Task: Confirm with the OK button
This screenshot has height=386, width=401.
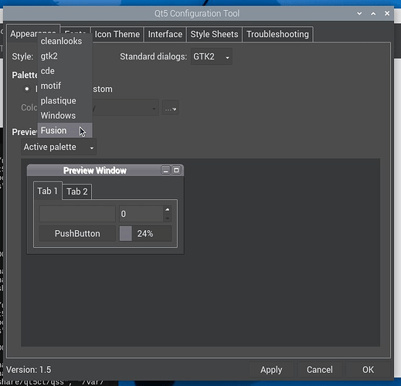Action: [x=368, y=370]
